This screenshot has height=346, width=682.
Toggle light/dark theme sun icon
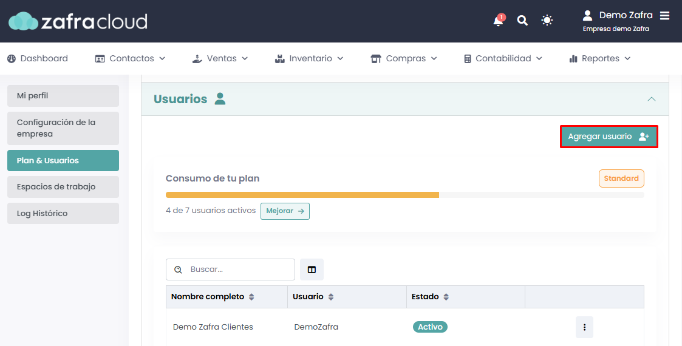[547, 21]
